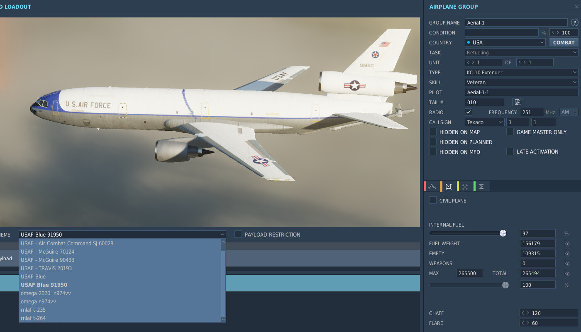Screen dimensions: 581x332
Task: Open the AM modulation dropdown
Action: [x=569, y=112]
